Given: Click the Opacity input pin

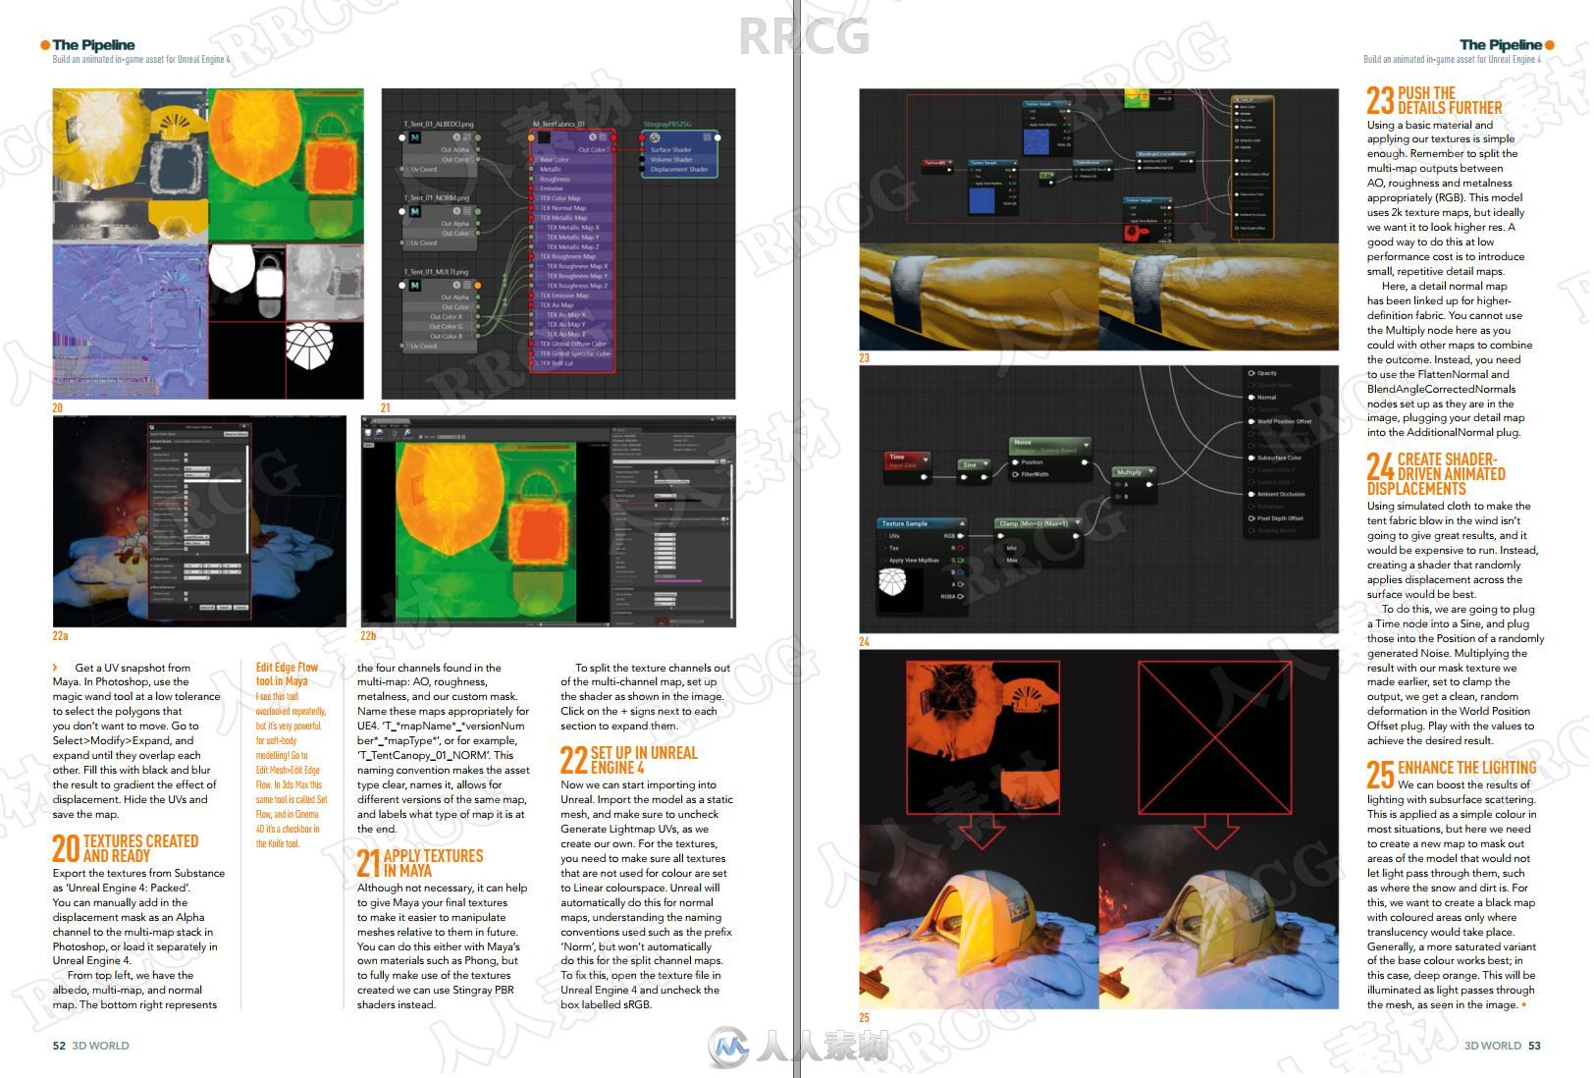Looking at the screenshot, I should click(x=1251, y=373).
